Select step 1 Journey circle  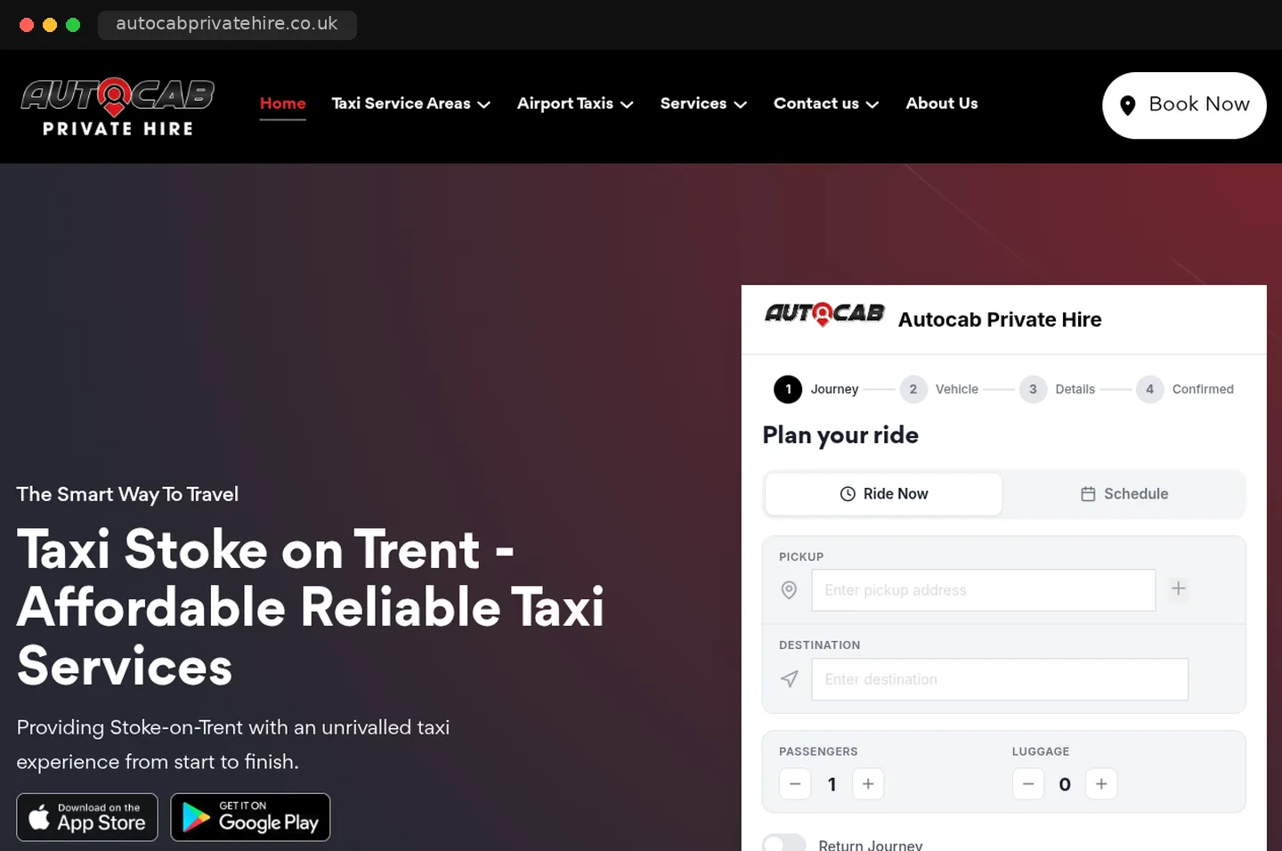pos(788,389)
